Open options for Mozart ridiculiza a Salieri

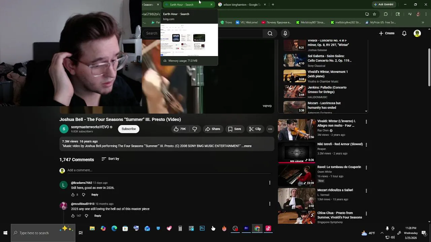[366, 191]
